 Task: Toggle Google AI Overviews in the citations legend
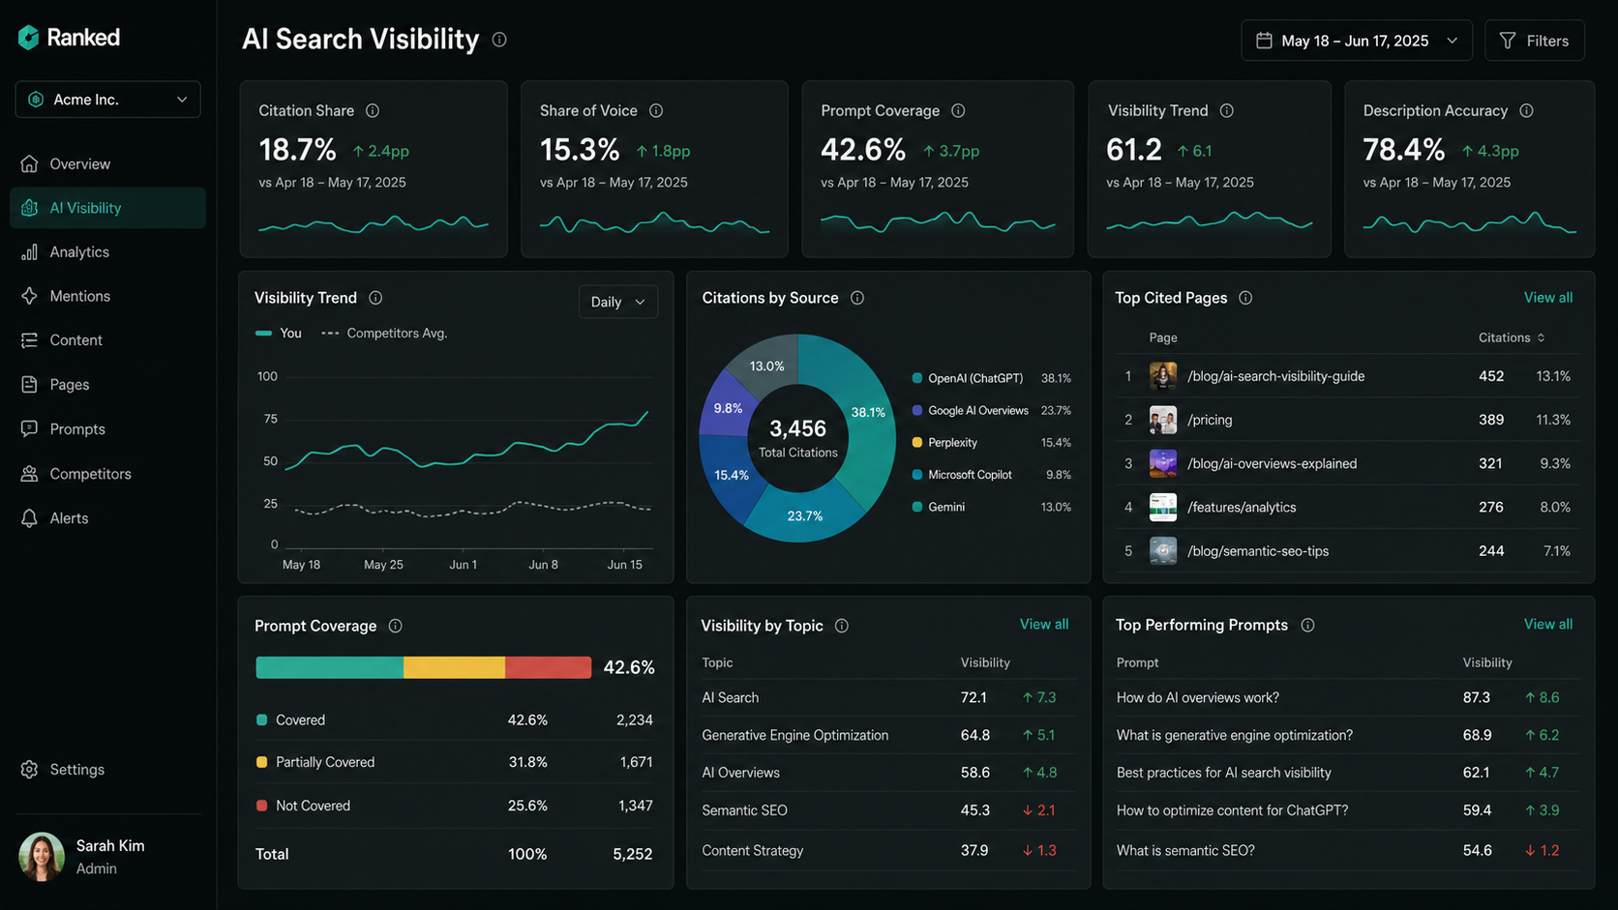coord(991,410)
